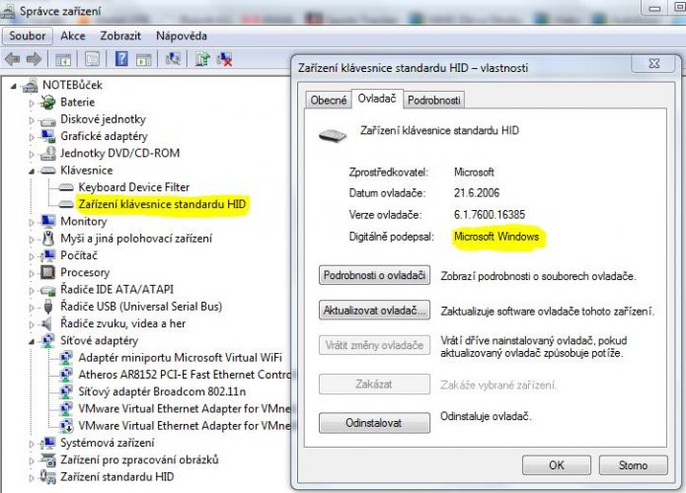Click the Procesory chip icon
The image size is (686, 493).
pyautogui.click(x=47, y=272)
